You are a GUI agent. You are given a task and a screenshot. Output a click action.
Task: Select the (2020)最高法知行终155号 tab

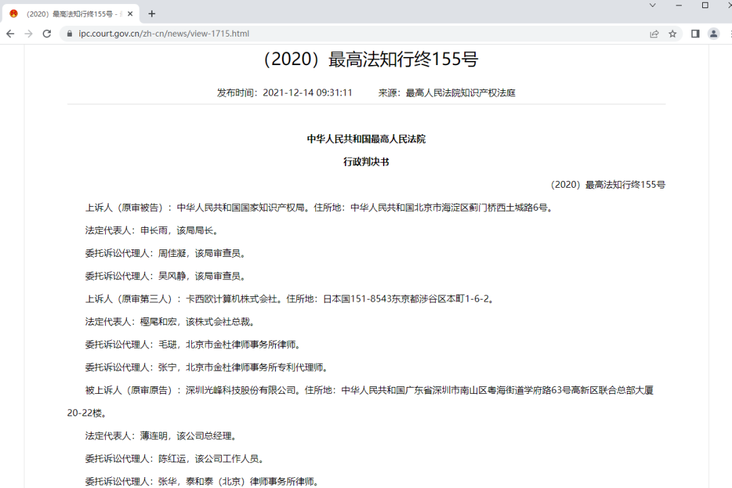(71, 14)
